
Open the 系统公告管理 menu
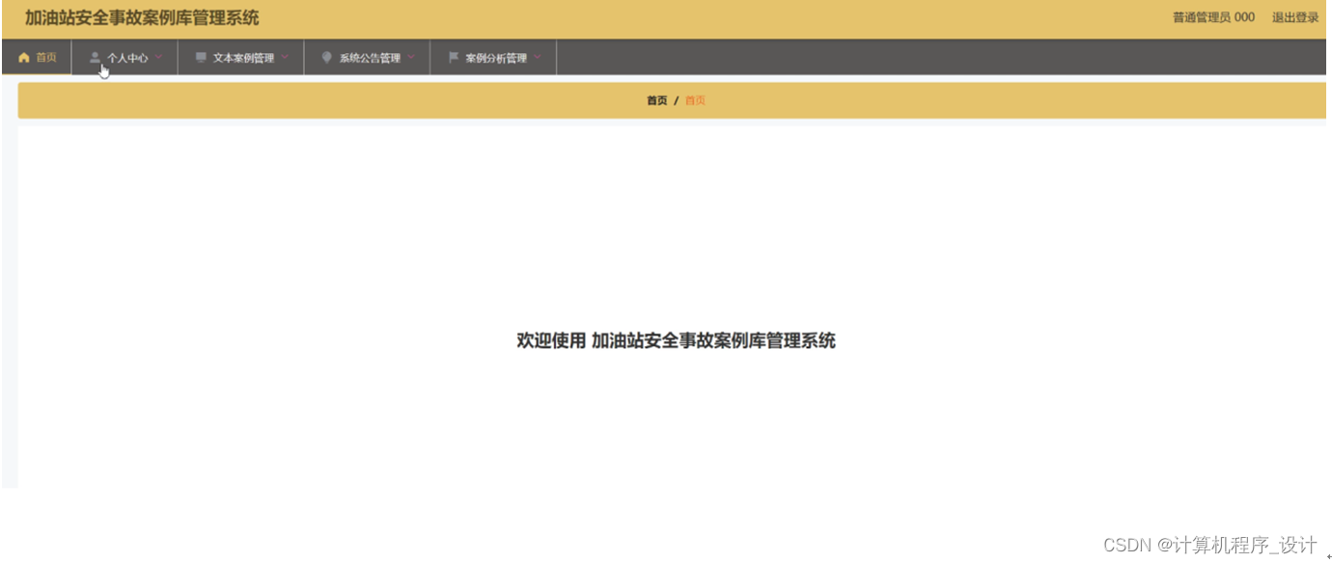click(368, 58)
